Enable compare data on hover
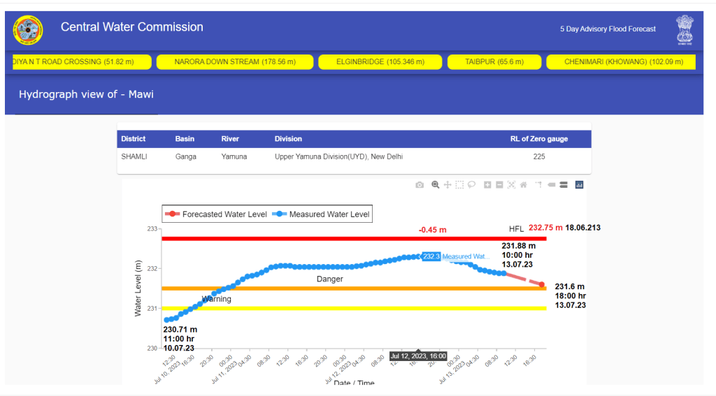 564,185
